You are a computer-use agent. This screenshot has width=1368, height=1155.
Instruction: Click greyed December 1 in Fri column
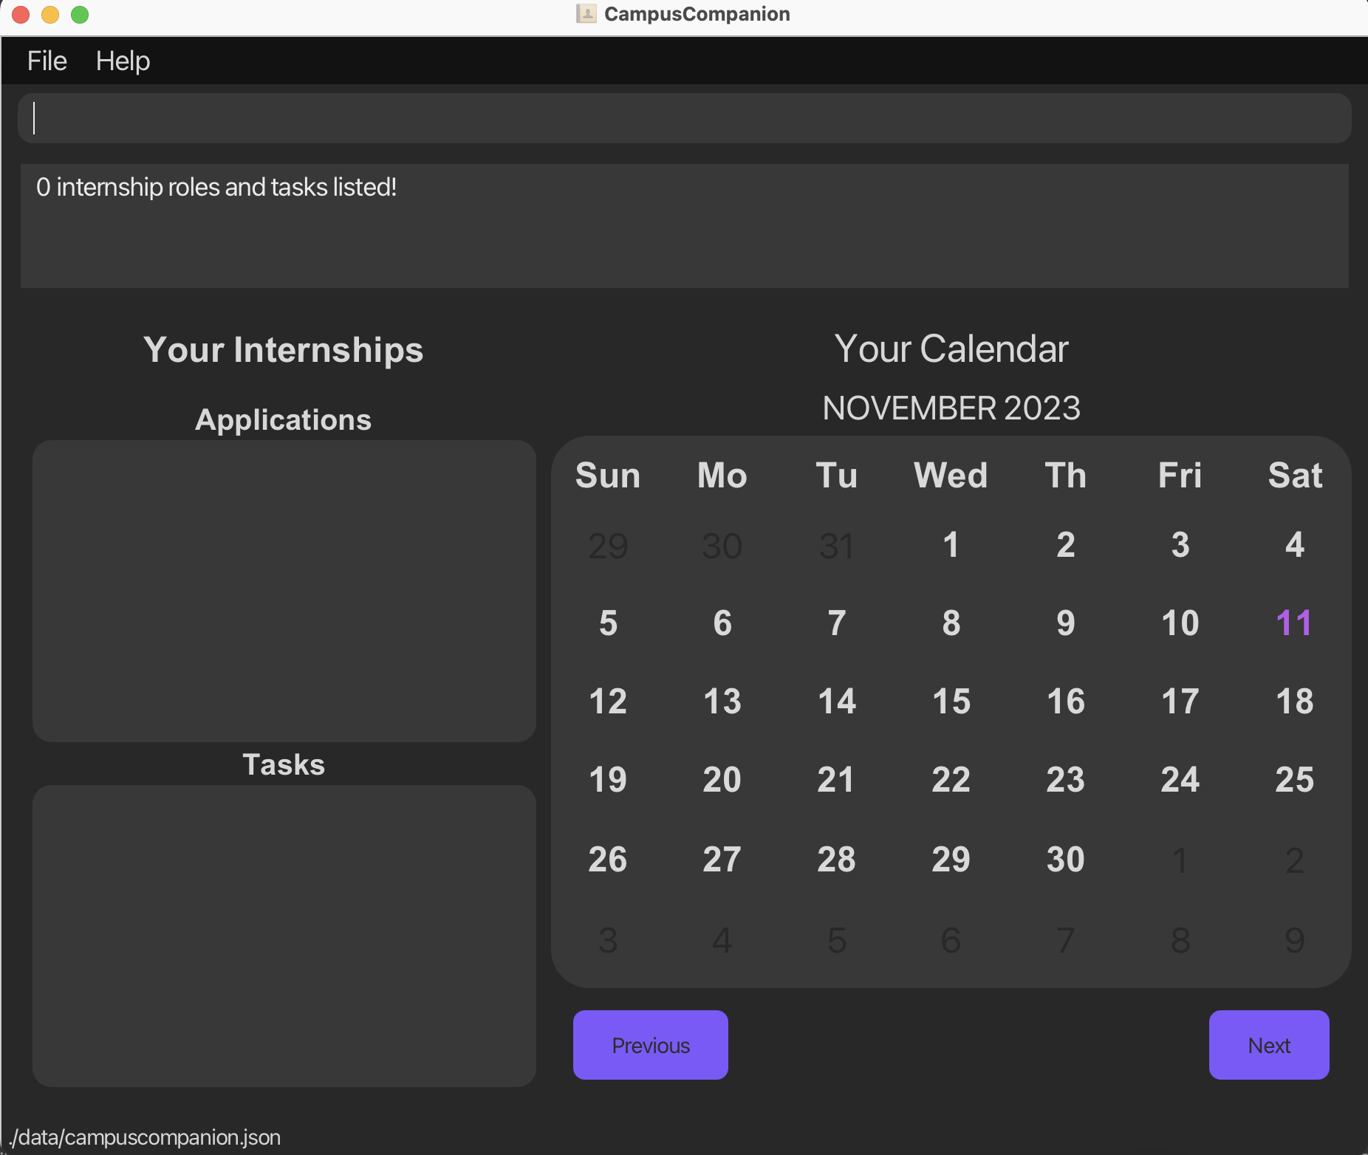(1180, 861)
